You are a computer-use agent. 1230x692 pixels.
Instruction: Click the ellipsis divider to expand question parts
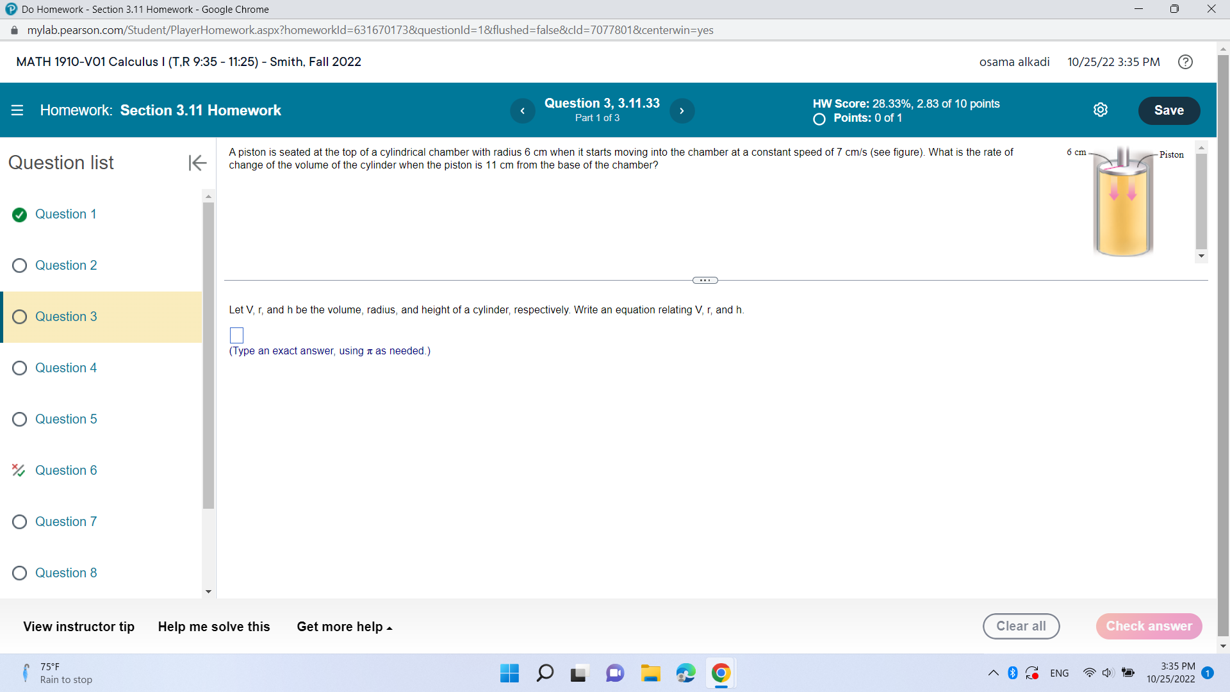coord(705,280)
